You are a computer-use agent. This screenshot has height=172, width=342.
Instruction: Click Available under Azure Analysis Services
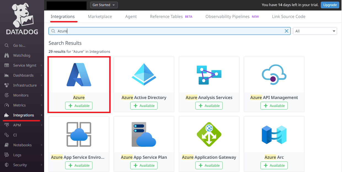(209, 106)
